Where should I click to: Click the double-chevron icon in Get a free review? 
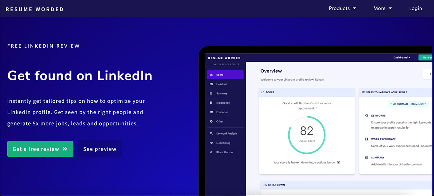(x=65, y=149)
